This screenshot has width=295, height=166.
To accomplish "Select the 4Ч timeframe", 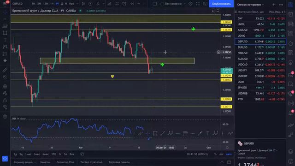I will coord(57,4).
